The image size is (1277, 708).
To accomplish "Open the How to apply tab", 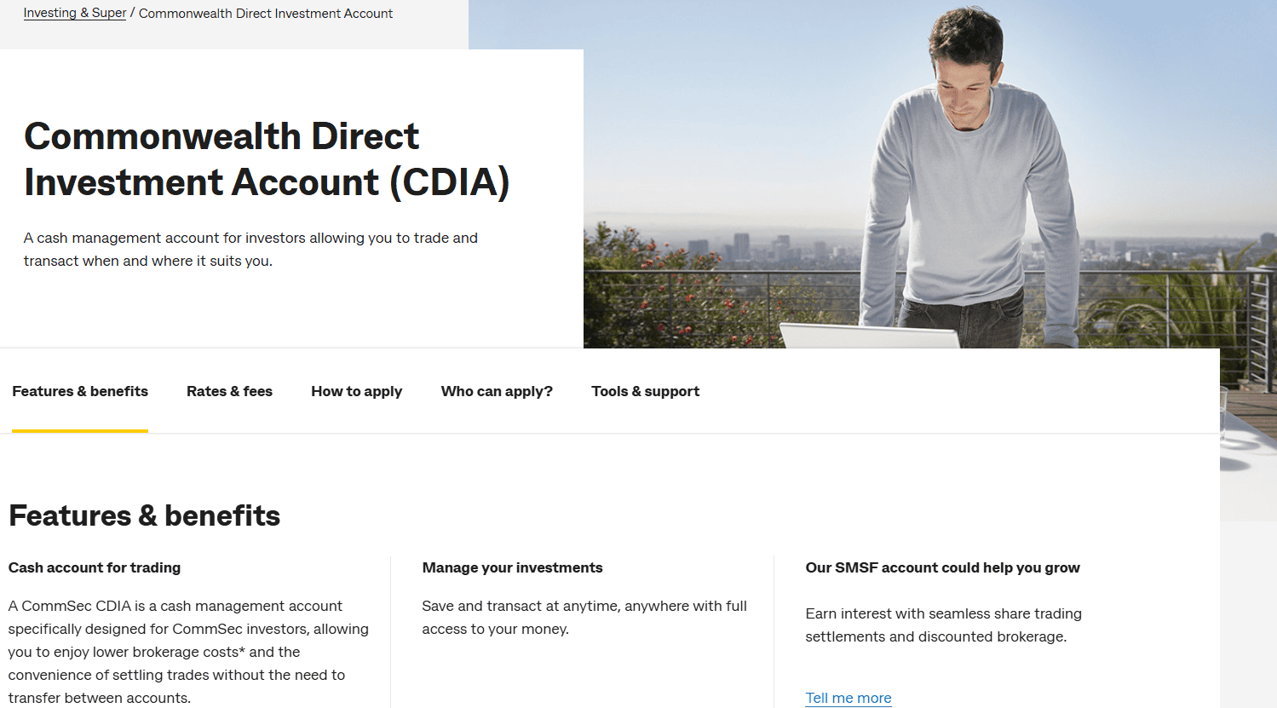I will pos(356,391).
